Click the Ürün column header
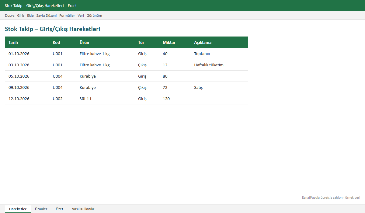 pyautogui.click(x=105, y=42)
